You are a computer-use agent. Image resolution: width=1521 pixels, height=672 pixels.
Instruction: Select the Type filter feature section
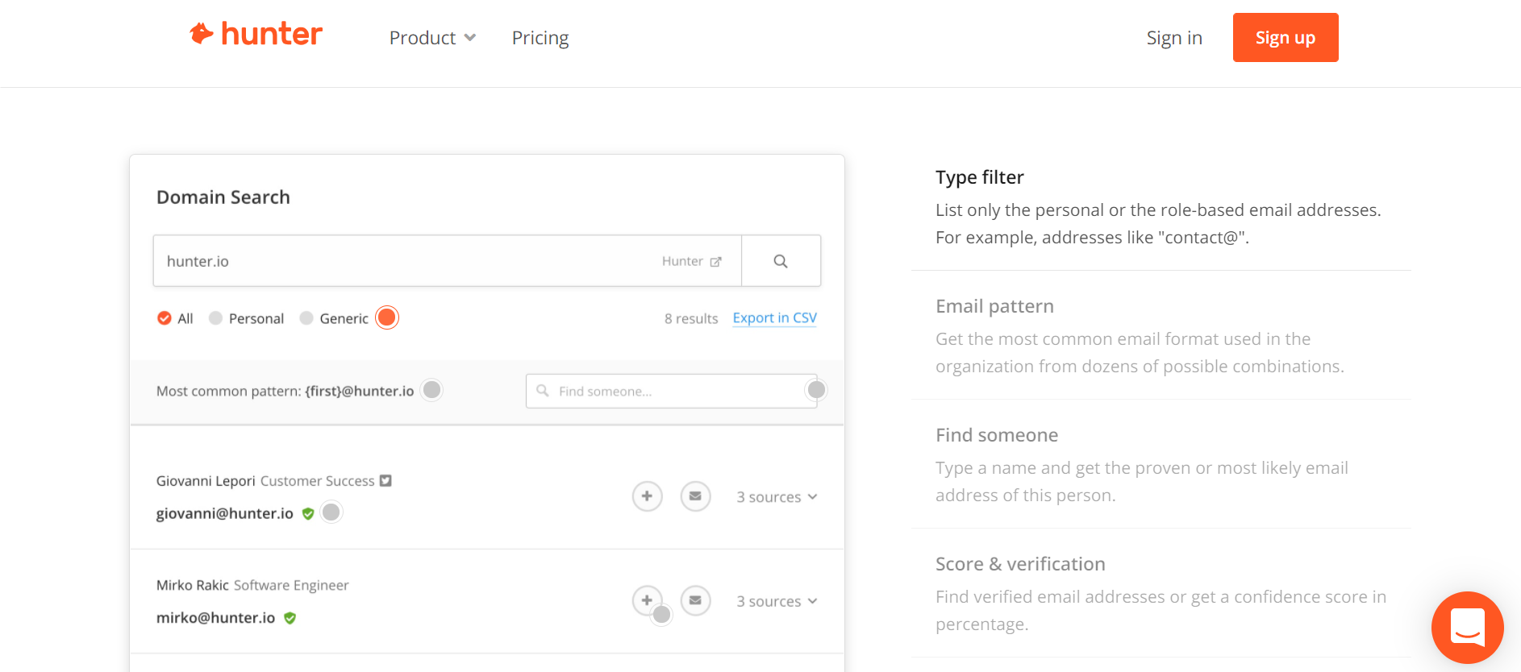(1161, 206)
